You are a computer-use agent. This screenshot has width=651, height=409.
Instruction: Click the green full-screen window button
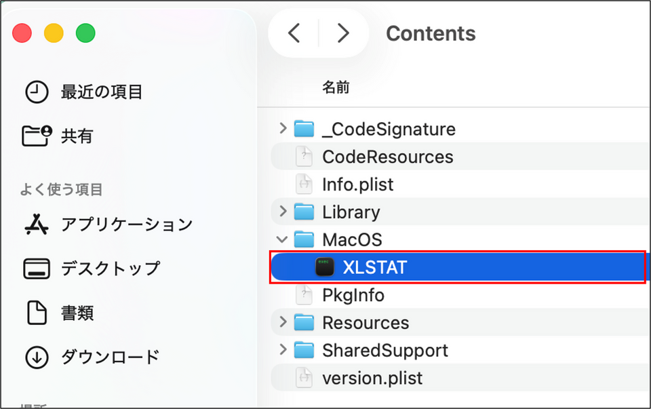tap(85, 33)
